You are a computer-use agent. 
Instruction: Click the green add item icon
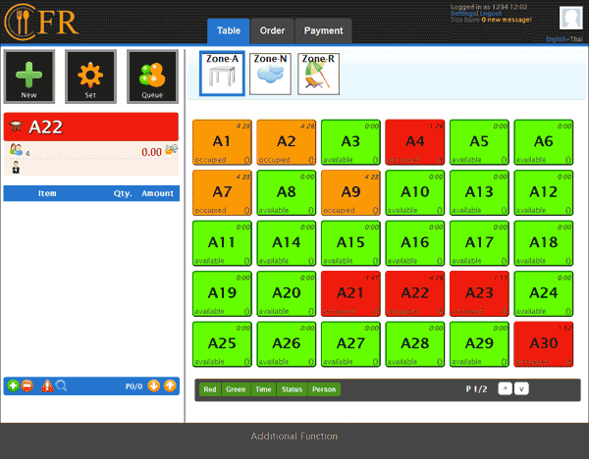click(12, 385)
